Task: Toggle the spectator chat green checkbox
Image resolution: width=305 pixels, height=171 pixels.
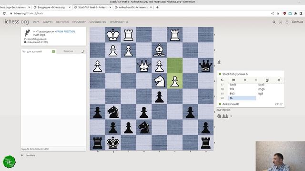Action: point(53,51)
